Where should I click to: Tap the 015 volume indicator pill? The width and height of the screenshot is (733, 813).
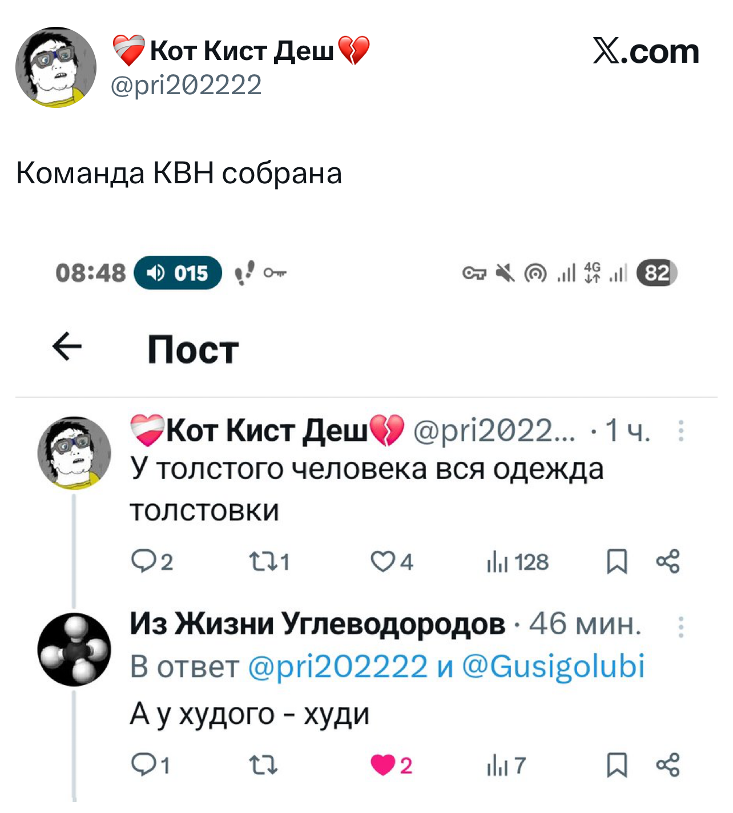[x=178, y=273]
